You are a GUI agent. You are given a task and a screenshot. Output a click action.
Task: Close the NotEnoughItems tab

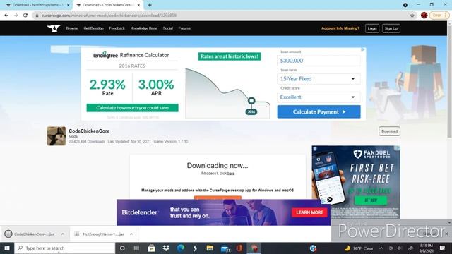click(x=69, y=5)
